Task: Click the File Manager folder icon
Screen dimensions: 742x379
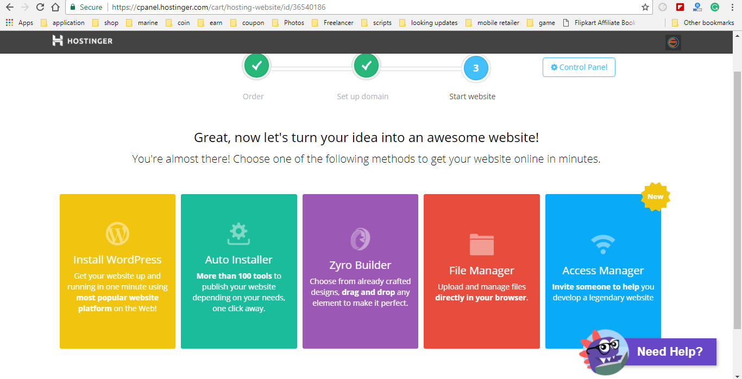Action: 481,245
